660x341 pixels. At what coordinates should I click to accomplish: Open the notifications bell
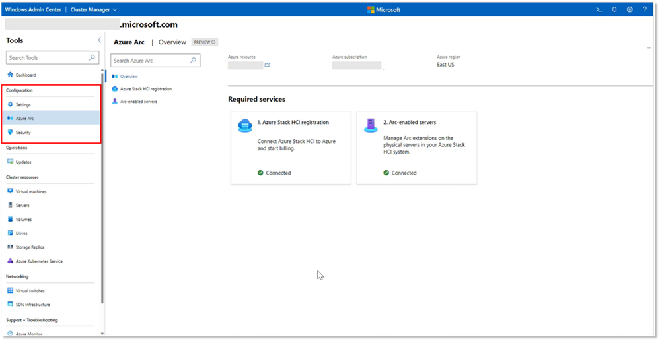[614, 9]
